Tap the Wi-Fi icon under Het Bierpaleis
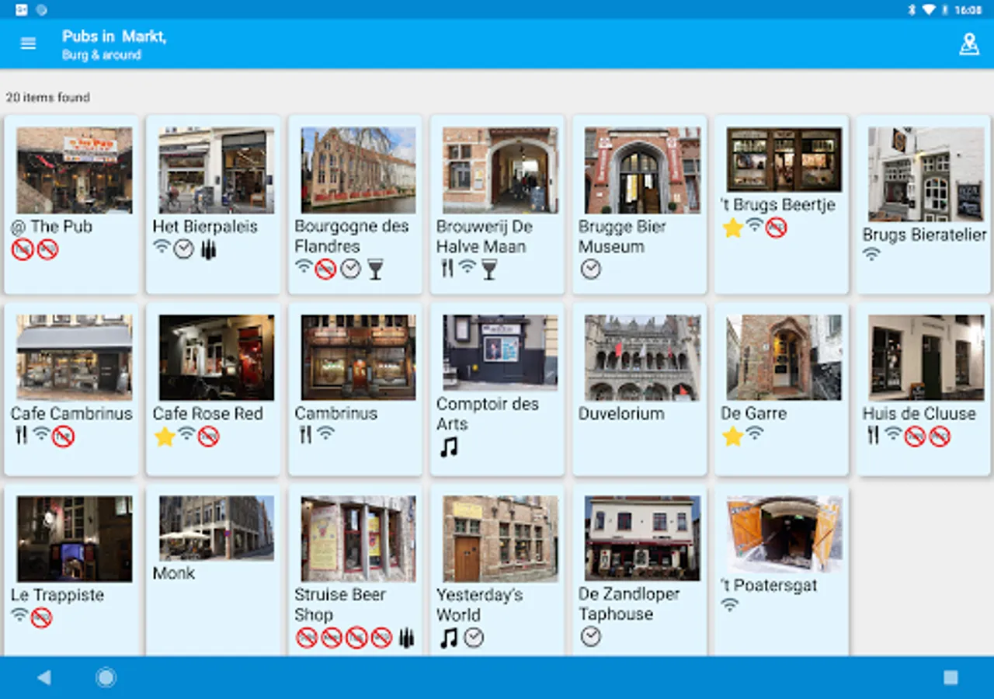 click(x=162, y=247)
